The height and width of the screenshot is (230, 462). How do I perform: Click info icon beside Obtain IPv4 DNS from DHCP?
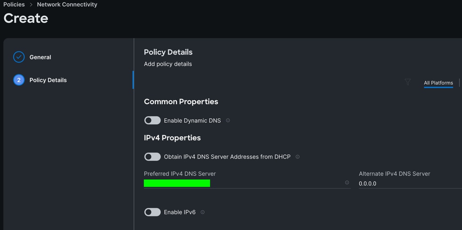click(298, 157)
